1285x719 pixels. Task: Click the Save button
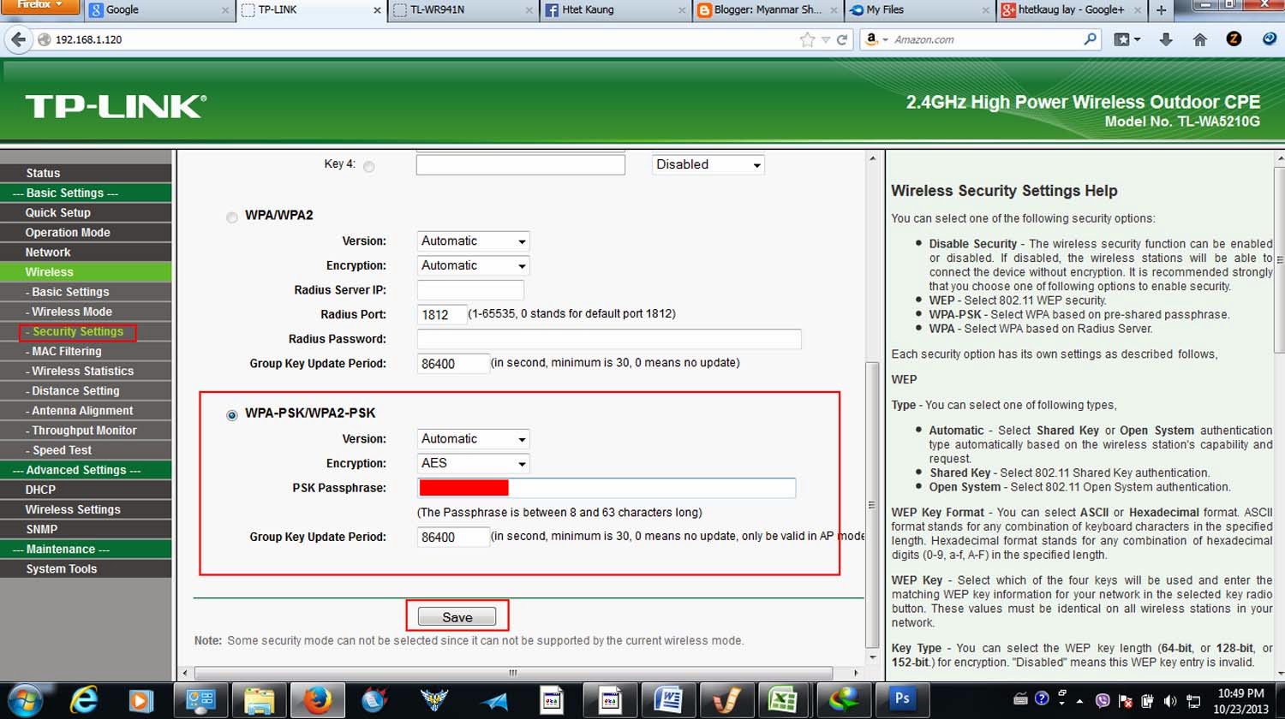click(x=457, y=617)
